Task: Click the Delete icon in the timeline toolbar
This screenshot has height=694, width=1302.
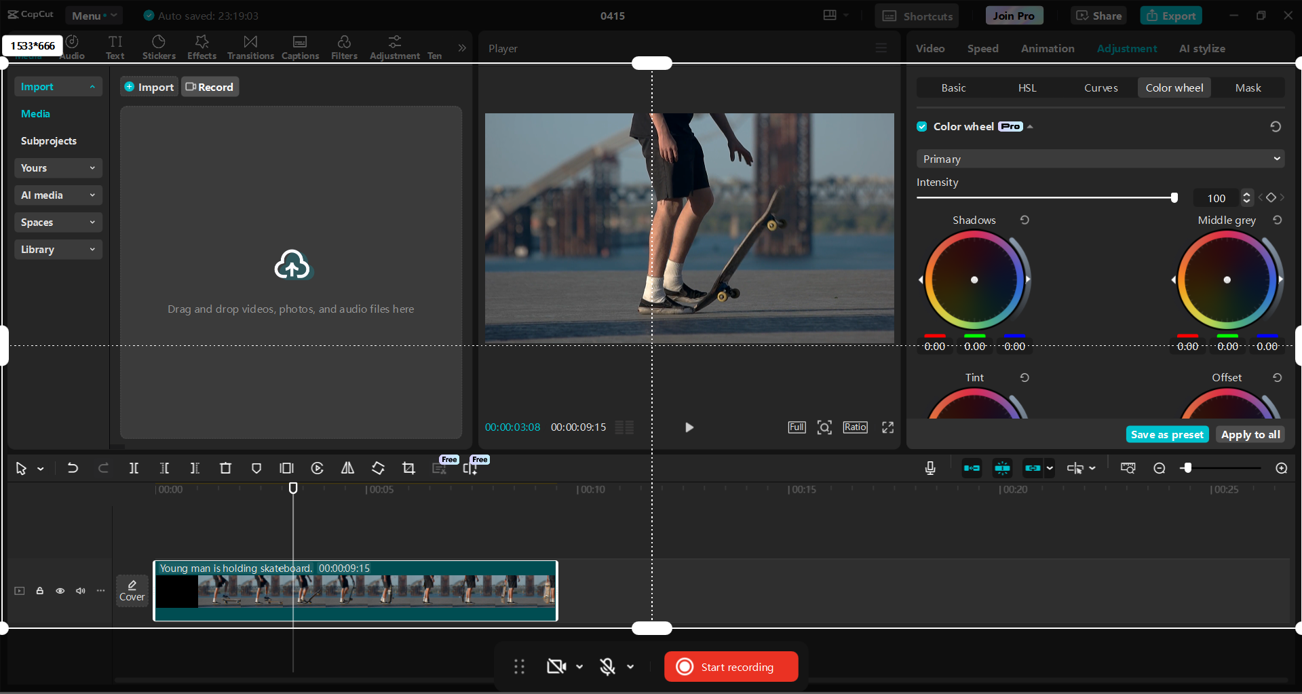Action: pyautogui.click(x=225, y=468)
